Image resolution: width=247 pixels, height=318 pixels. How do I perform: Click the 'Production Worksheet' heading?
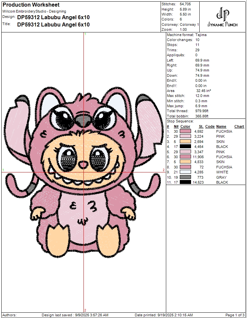31,5
